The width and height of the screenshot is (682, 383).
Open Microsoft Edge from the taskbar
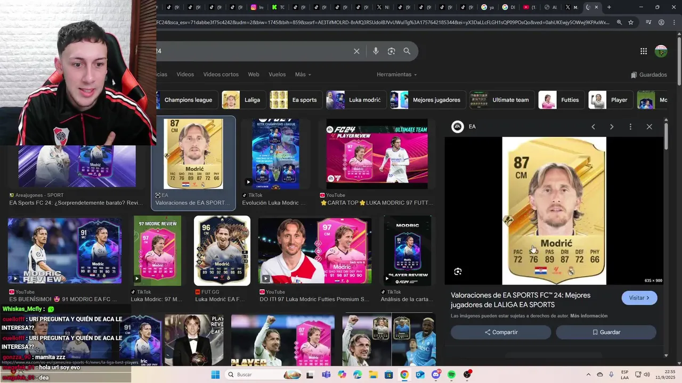coord(357,374)
